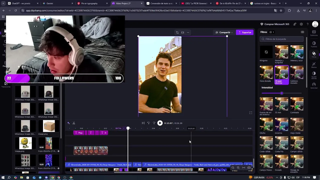Switch to the Gemini browser tab
The image size is (320, 180).
(57, 3)
